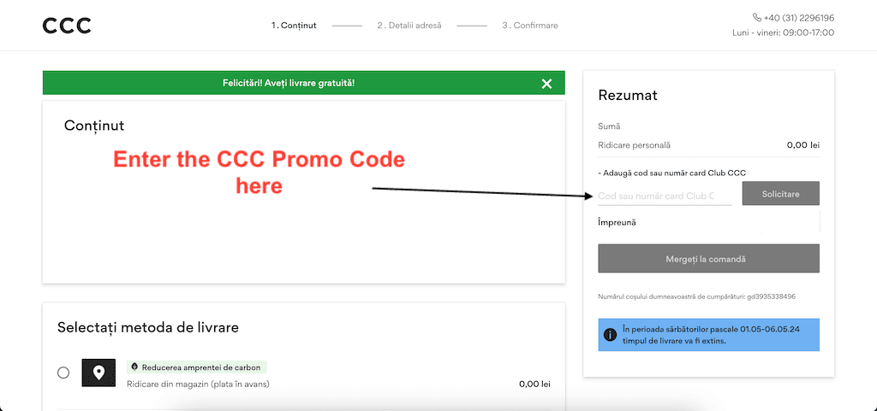Screen dimensions: 877x411
Task: Click the phone icon near +40 number
Action: click(757, 18)
